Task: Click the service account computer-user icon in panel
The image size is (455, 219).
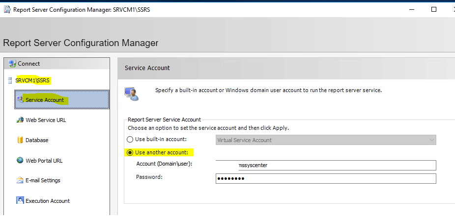Action: [x=132, y=94]
